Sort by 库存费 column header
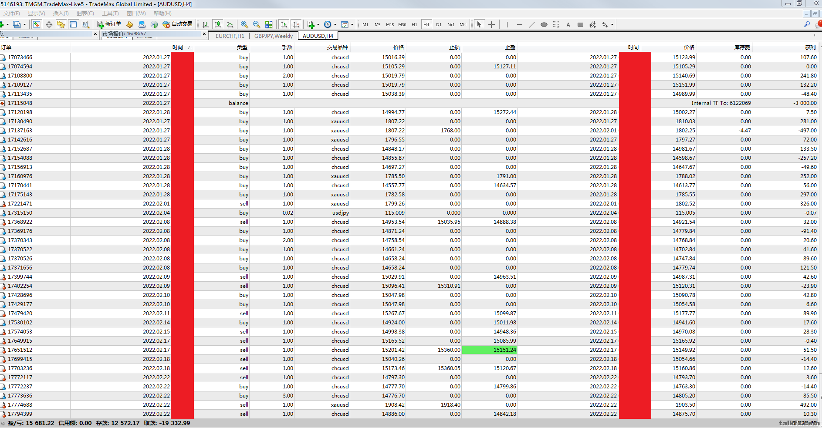This screenshot has height=428, width=822. point(742,47)
